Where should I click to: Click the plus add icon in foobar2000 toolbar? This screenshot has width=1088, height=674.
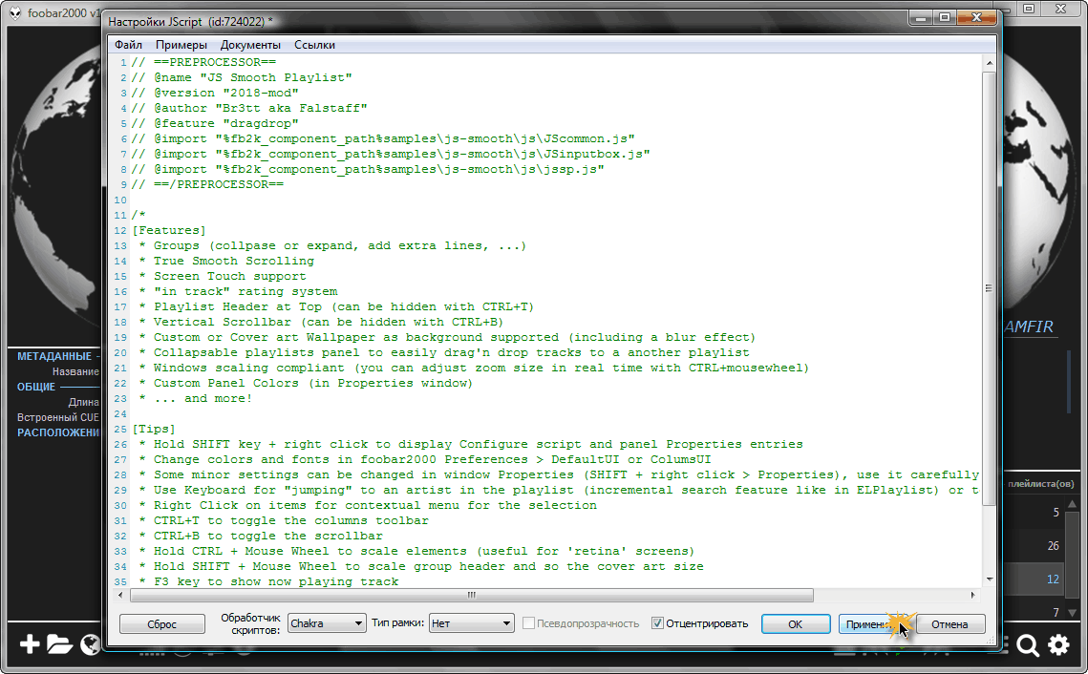pyautogui.click(x=30, y=644)
